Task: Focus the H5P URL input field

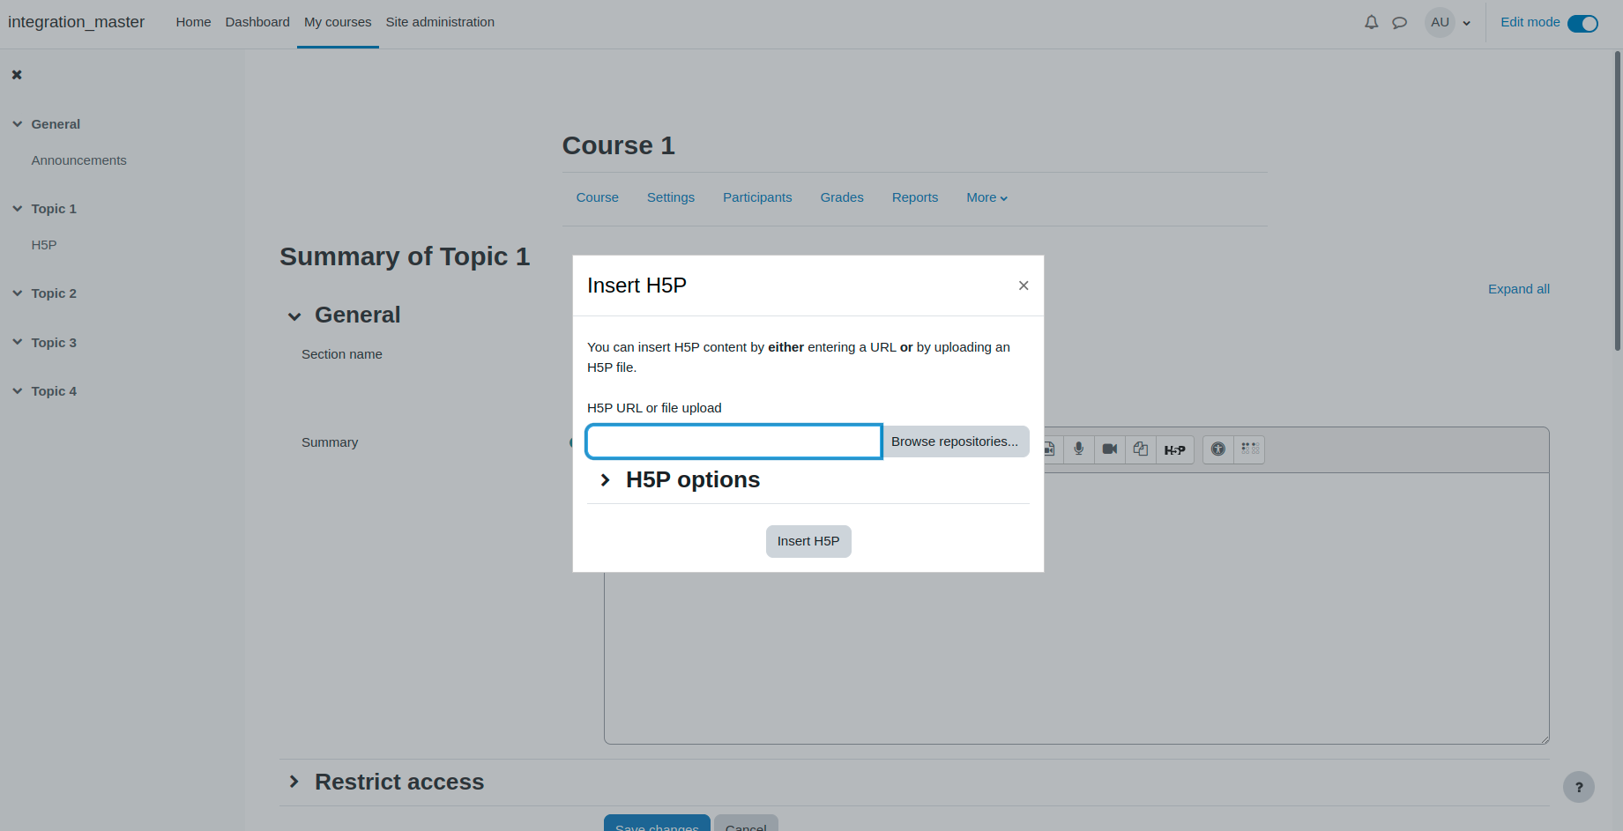Action: (733, 441)
